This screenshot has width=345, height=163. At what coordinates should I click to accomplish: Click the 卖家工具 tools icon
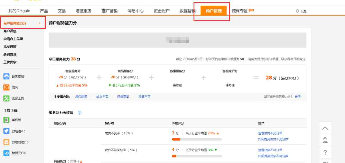[x=7, y=98]
